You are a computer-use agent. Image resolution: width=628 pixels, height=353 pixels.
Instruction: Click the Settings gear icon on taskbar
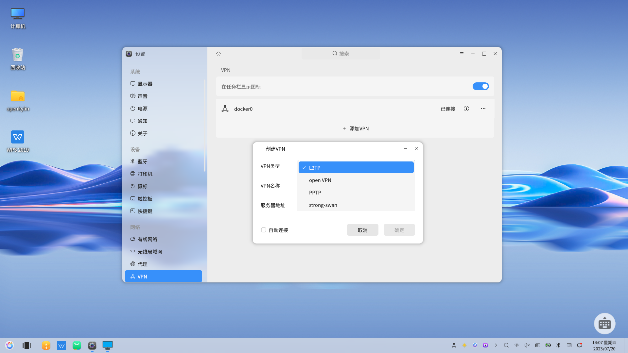point(92,345)
